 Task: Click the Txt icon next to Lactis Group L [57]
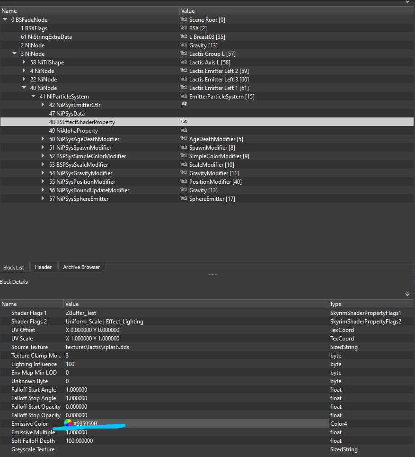click(184, 54)
